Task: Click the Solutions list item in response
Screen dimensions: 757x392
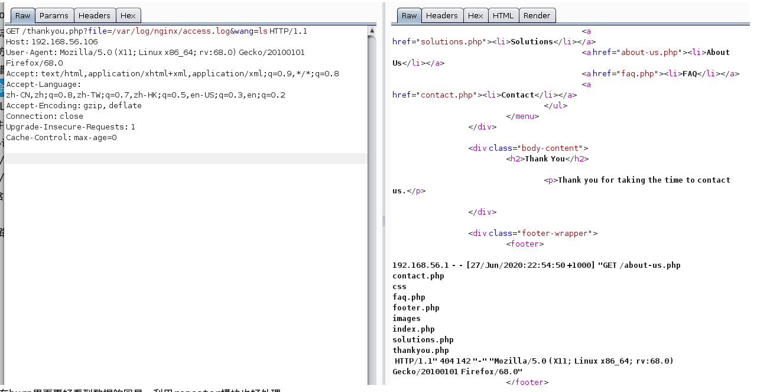Action: tap(531, 42)
